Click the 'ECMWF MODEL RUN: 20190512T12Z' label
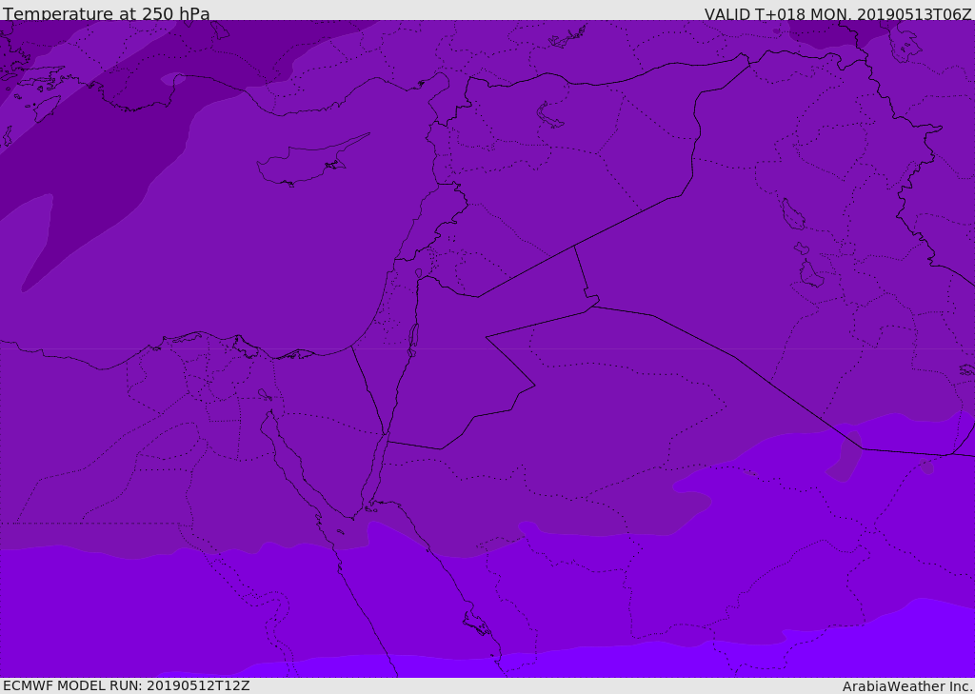The width and height of the screenshot is (975, 694). pos(127,685)
